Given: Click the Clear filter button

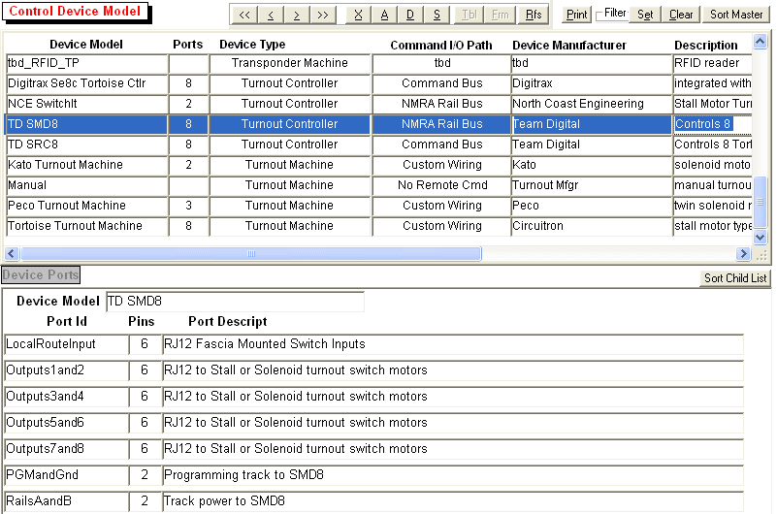Looking at the screenshot, I should (x=681, y=15).
